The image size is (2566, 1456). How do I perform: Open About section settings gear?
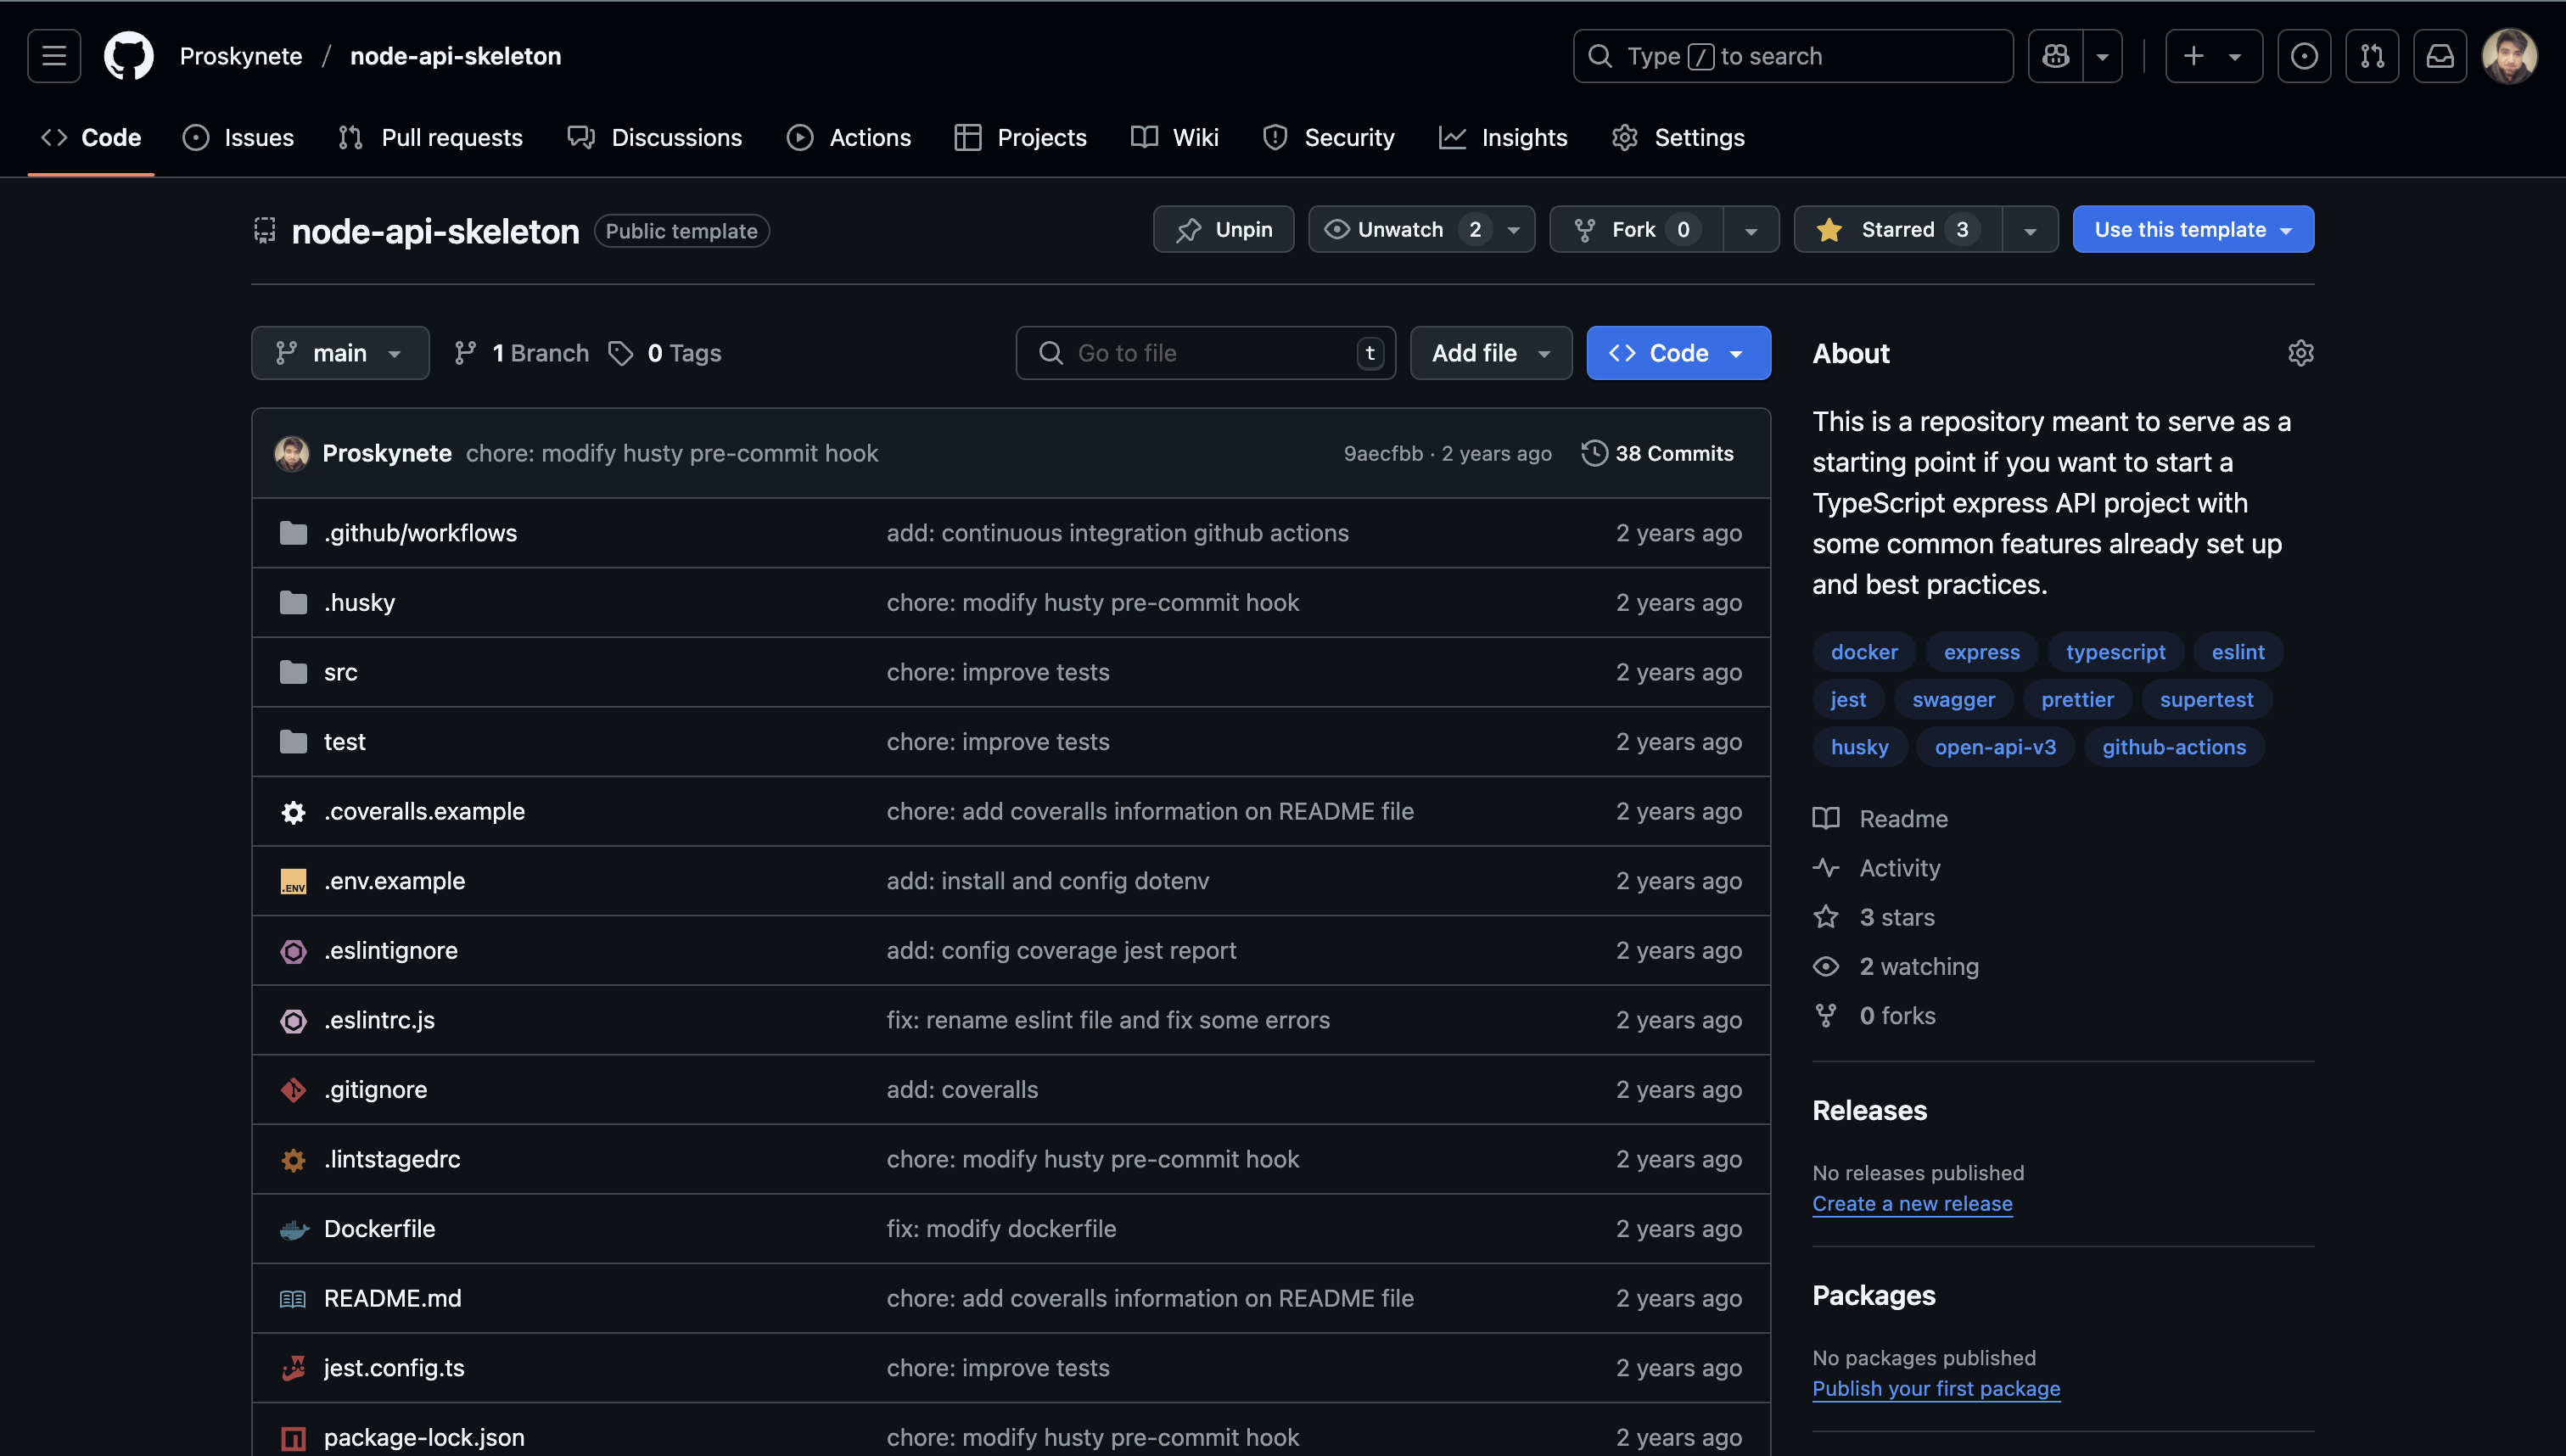point(2300,353)
